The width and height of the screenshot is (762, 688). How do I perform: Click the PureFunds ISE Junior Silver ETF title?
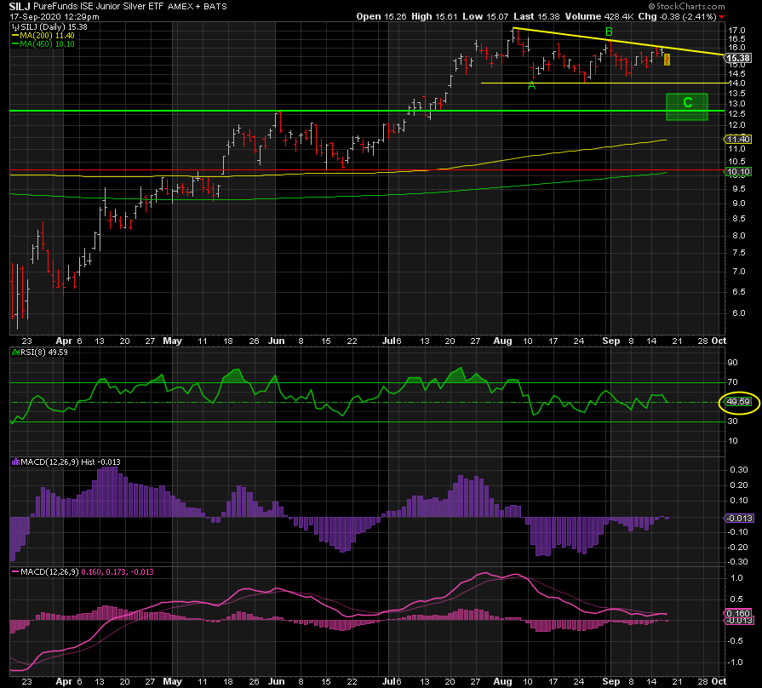tap(99, 7)
